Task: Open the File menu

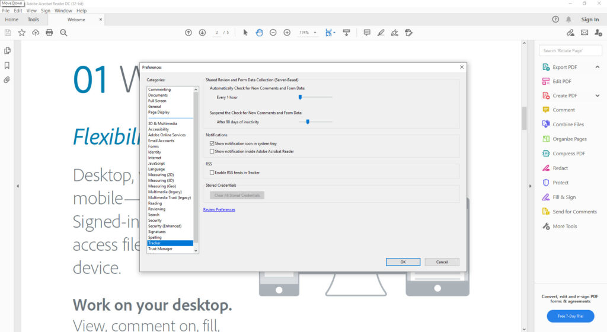Action: click(6, 11)
